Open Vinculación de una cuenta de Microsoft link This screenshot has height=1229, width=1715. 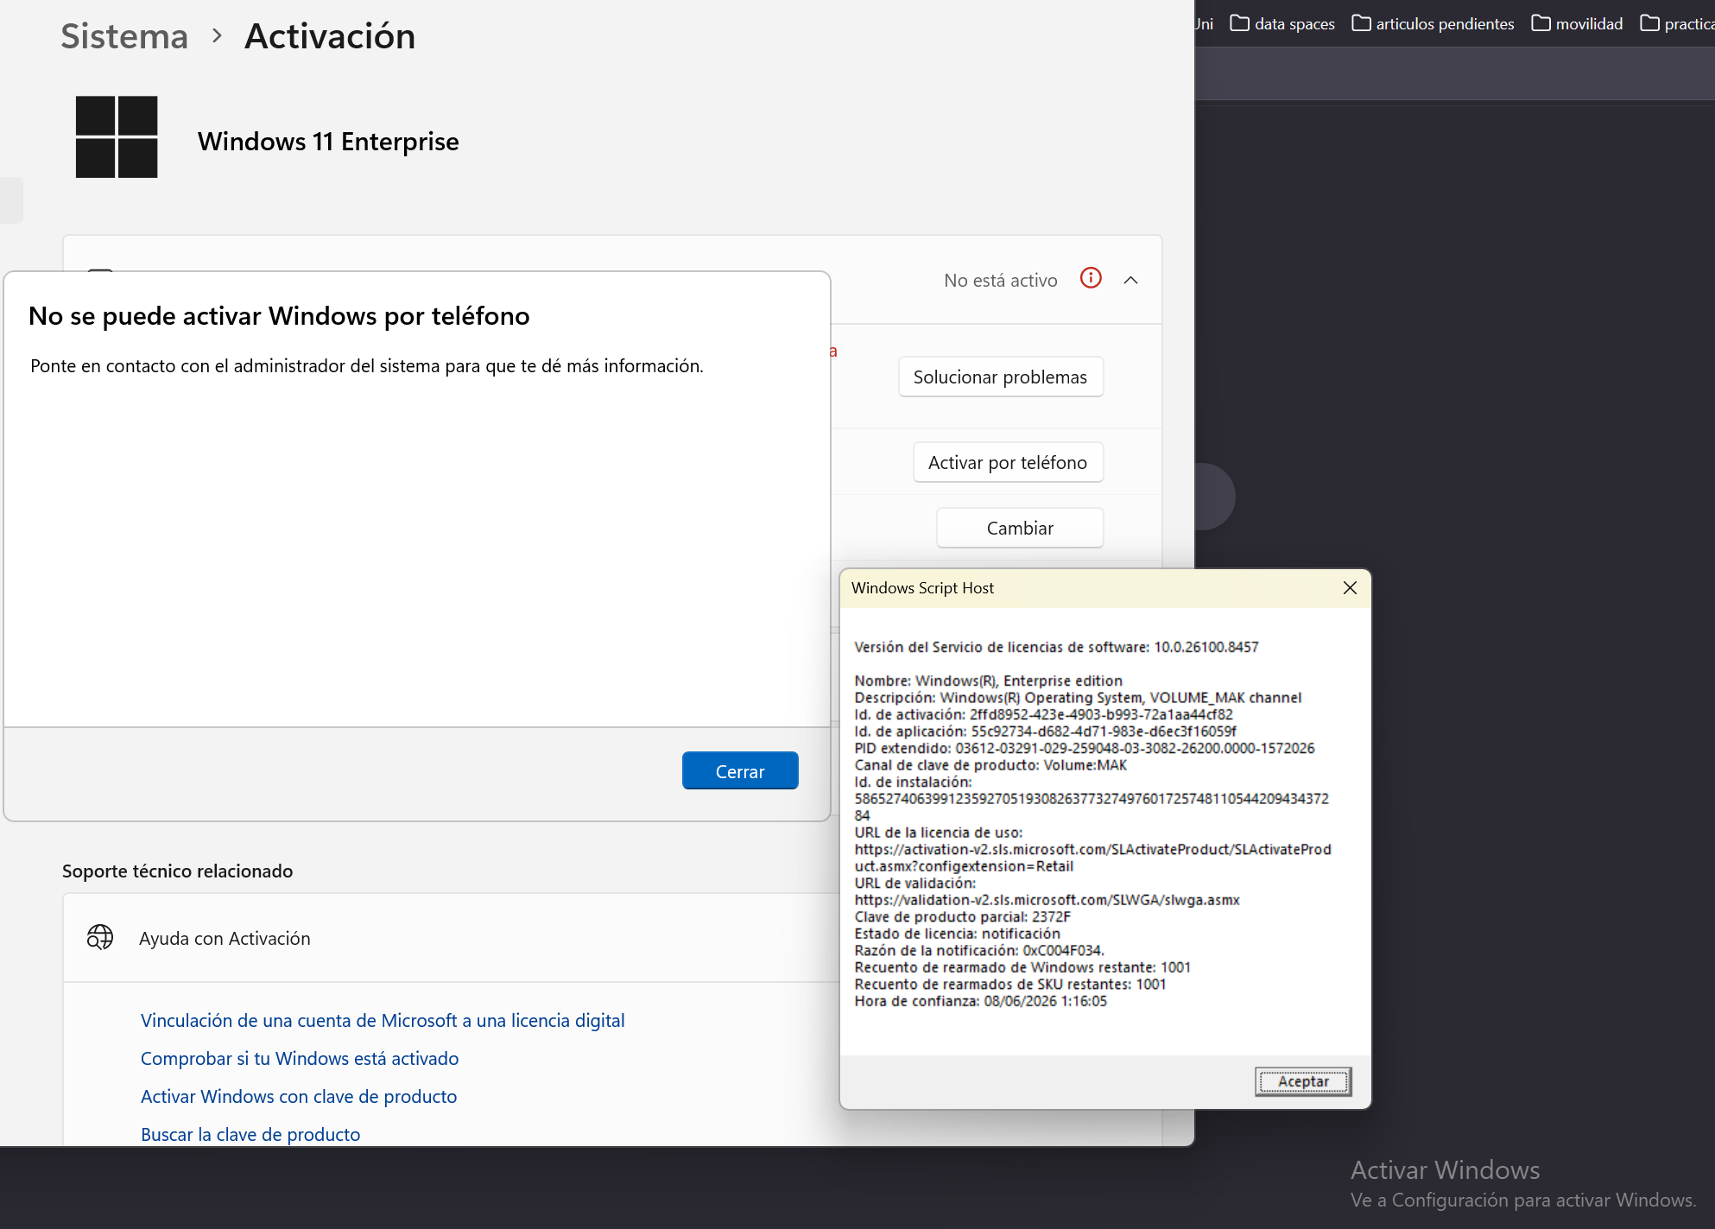pyautogui.click(x=383, y=1020)
